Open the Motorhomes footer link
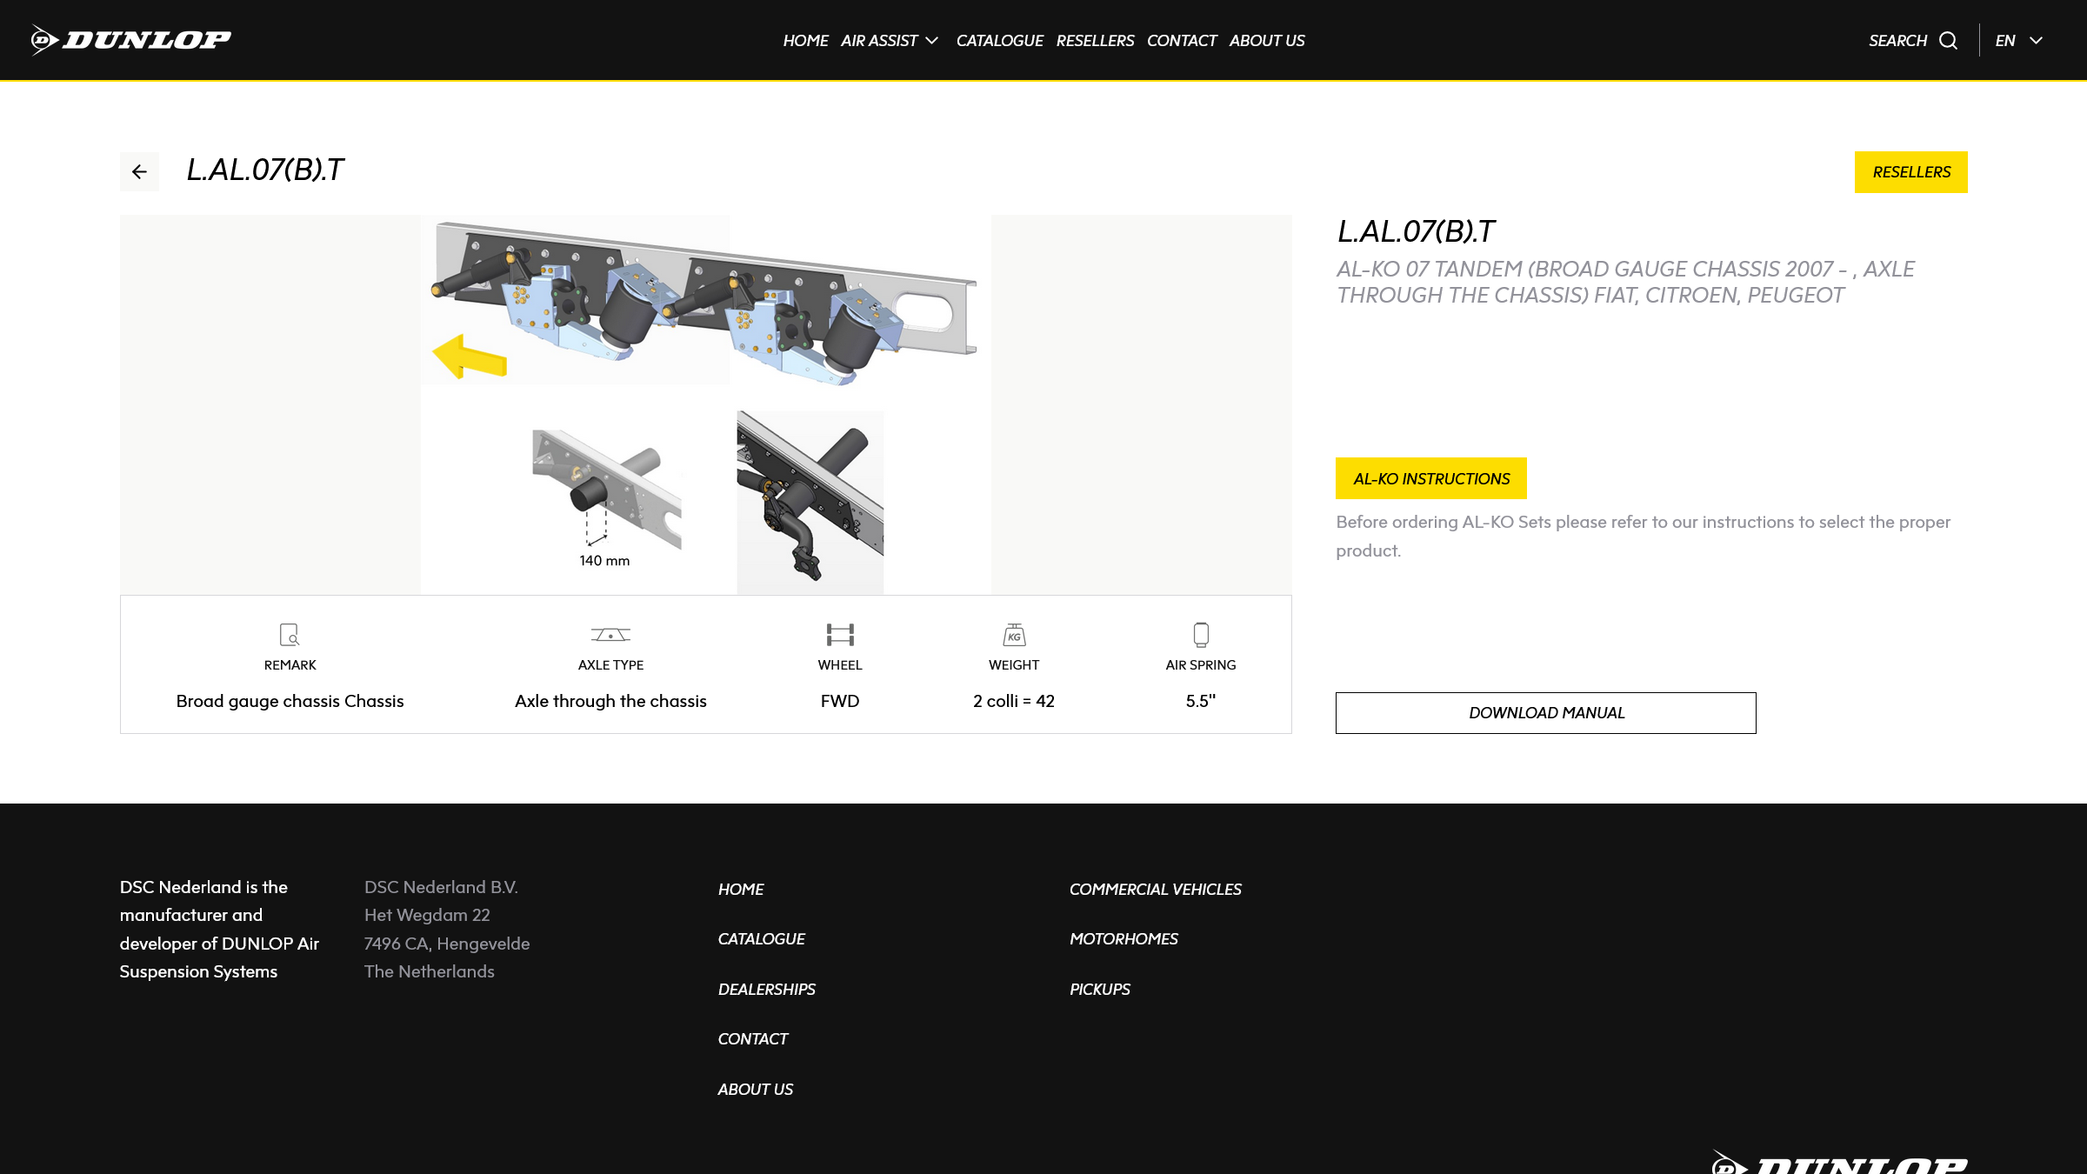The height and width of the screenshot is (1174, 2087). click(1124, 939)
